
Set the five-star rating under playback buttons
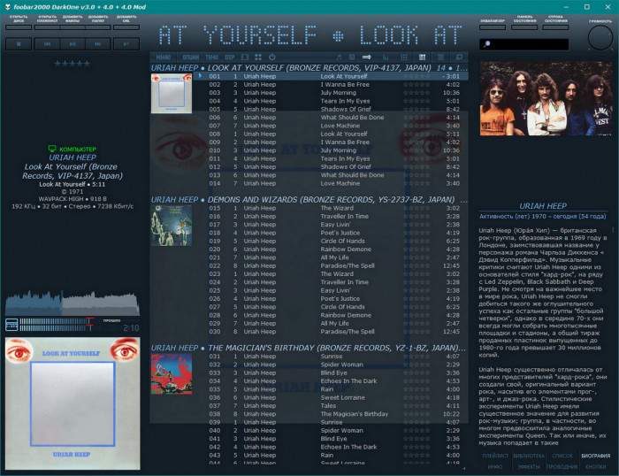[73, 63]
